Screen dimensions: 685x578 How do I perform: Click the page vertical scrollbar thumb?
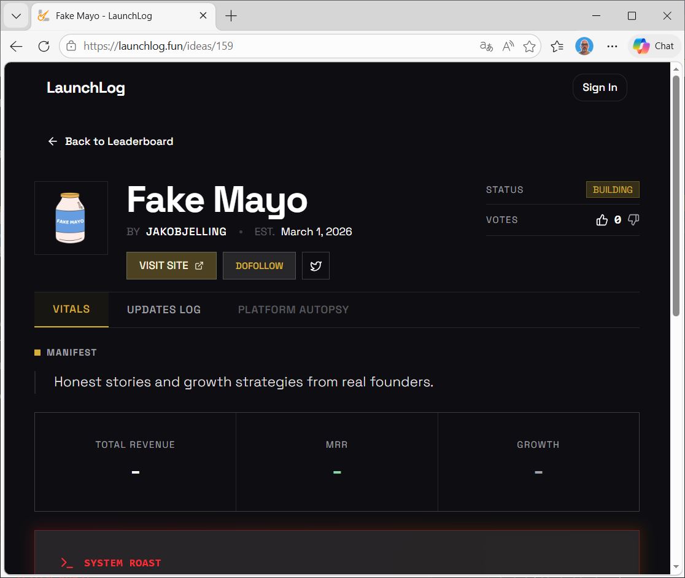click(676, 195)
